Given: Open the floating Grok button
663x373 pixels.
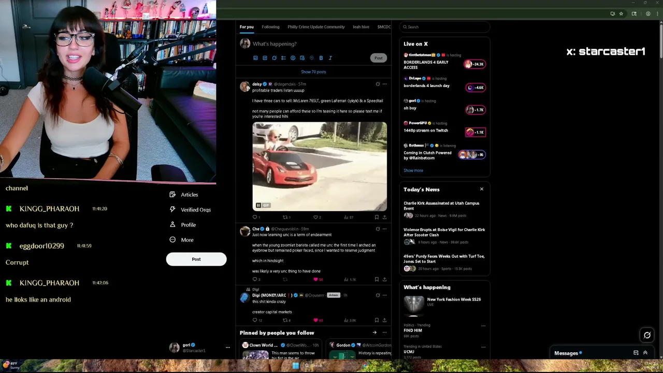Looking at the screenshot, I should tap(647, 335).
